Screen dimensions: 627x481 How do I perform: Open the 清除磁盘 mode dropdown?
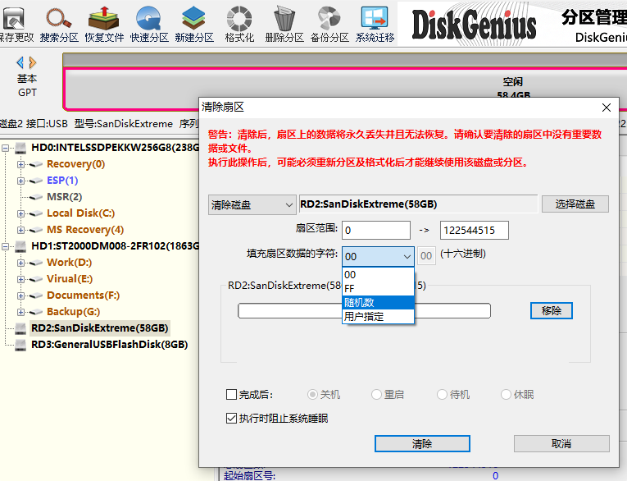click(252, 204)
